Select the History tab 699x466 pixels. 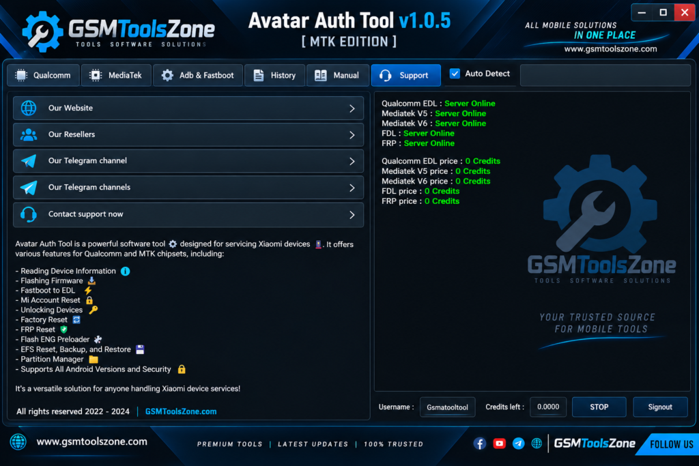(x=274, y=75)
